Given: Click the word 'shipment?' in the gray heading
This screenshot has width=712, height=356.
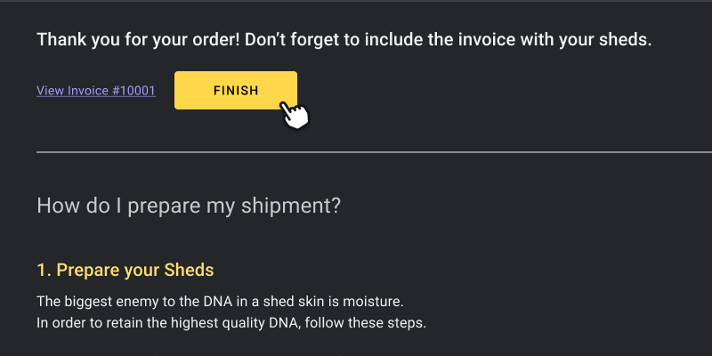Looking at the screenshot, I should (291, 206).
